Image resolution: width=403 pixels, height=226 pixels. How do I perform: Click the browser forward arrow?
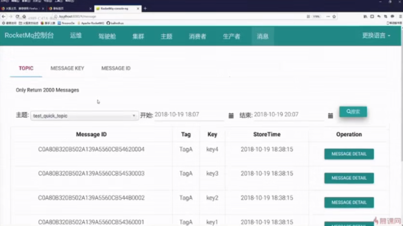(11, 17)
